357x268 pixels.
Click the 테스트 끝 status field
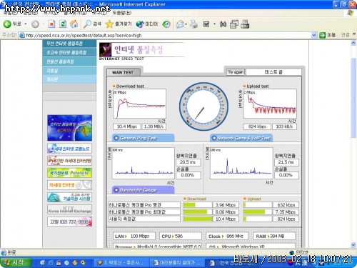click(x=273, y=72)
